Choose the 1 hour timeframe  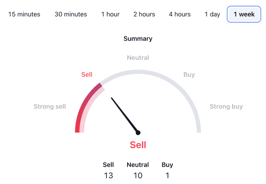[110, 14]
